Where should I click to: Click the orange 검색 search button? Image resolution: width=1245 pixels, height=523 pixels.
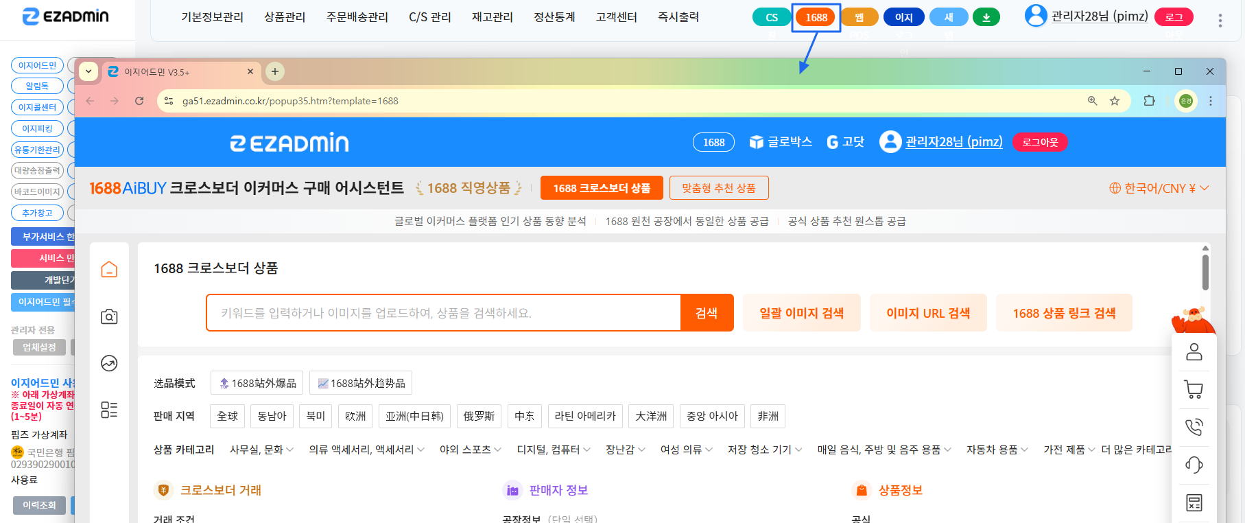click(707, 313)
